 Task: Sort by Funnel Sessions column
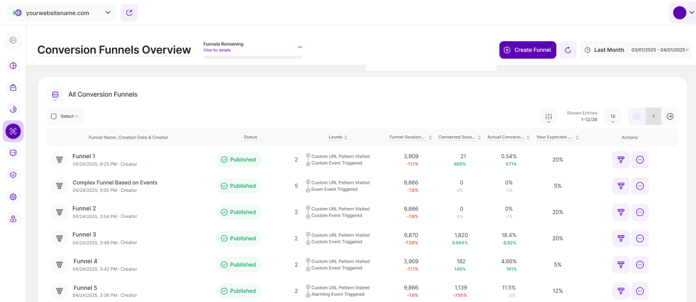pos(410,137)
